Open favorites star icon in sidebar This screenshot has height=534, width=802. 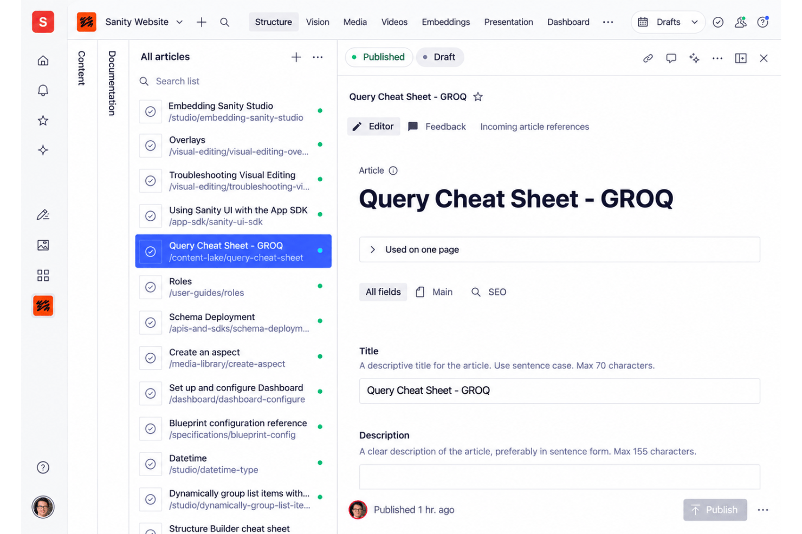tap(43, 120)
